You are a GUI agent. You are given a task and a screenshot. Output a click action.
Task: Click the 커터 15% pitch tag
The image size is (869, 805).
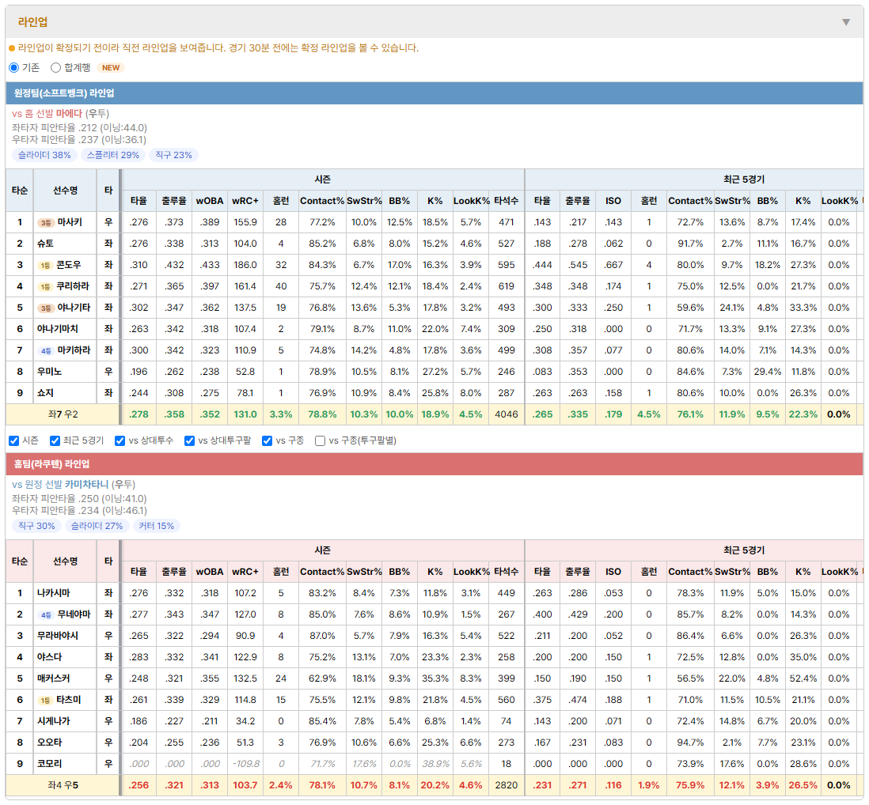pyautogui.click(x=156, y=526)
